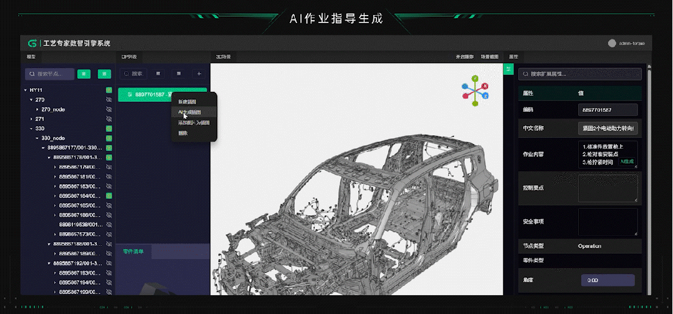673x314 pixels.
Task: Click the blue Z ball on axis gizmo
Action: (x=486, y=96)
